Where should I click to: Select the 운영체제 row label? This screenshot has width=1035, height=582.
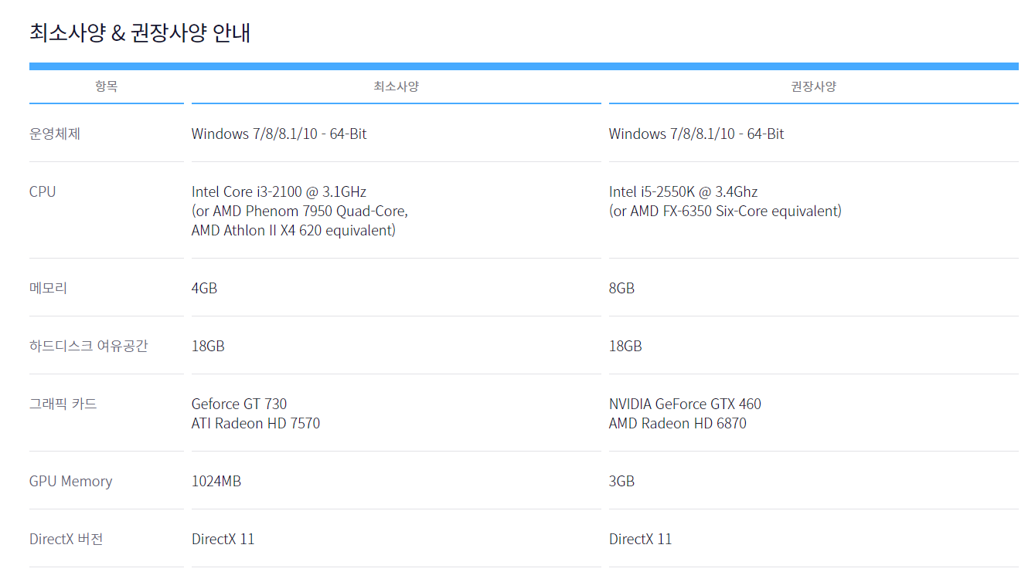pos(55,134)
